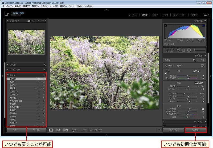Click the 前の設定 button
This screenshot has height=148, width=213.
point(174,130)
